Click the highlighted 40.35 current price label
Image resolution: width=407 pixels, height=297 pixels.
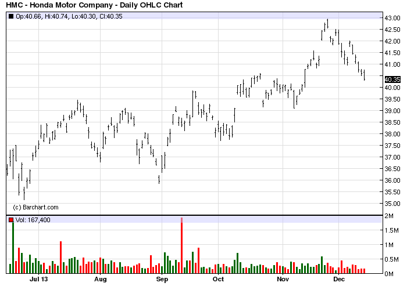(x=392, y=79)
